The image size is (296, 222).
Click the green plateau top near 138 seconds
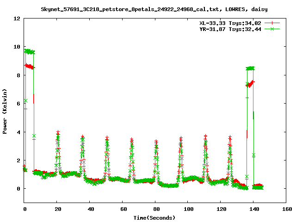[250, 68]
